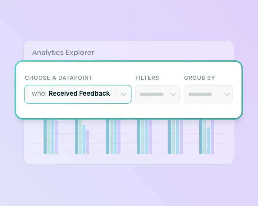This screenshot has width=258, height=206.
Task: Click the chevron inside the Filters control
Action: coord(173,94)
